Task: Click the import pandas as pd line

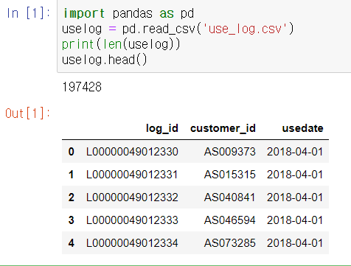Action: coord(128,13)
